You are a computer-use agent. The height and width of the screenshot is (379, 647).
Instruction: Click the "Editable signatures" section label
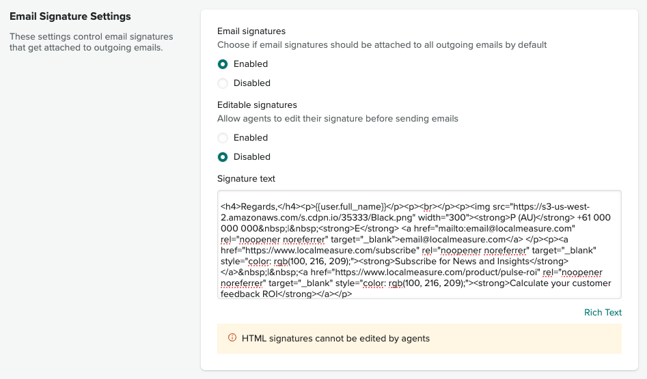click(257, 105)
